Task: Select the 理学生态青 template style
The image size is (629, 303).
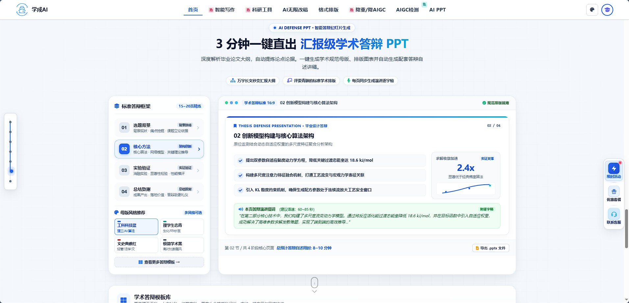Action: [182, 227]
